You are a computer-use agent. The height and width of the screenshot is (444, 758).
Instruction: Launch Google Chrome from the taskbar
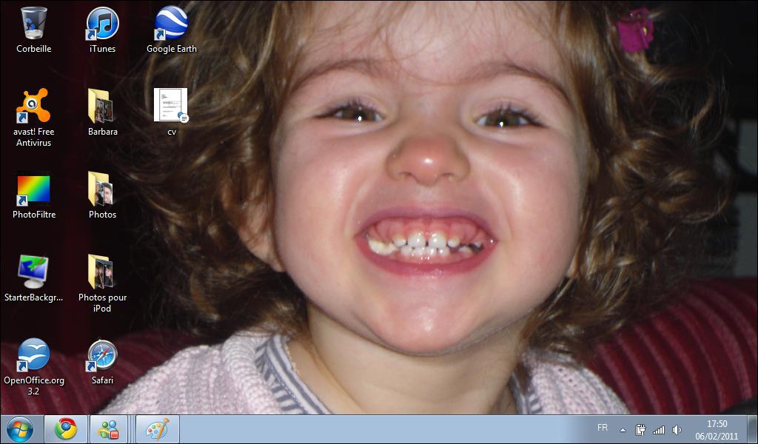66,429
